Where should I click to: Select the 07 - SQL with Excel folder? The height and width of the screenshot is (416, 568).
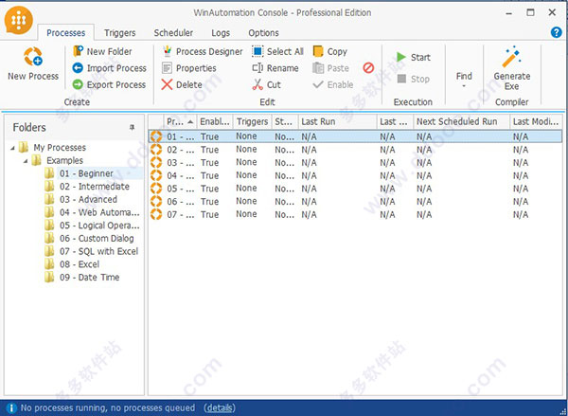(x=98, y=251)
